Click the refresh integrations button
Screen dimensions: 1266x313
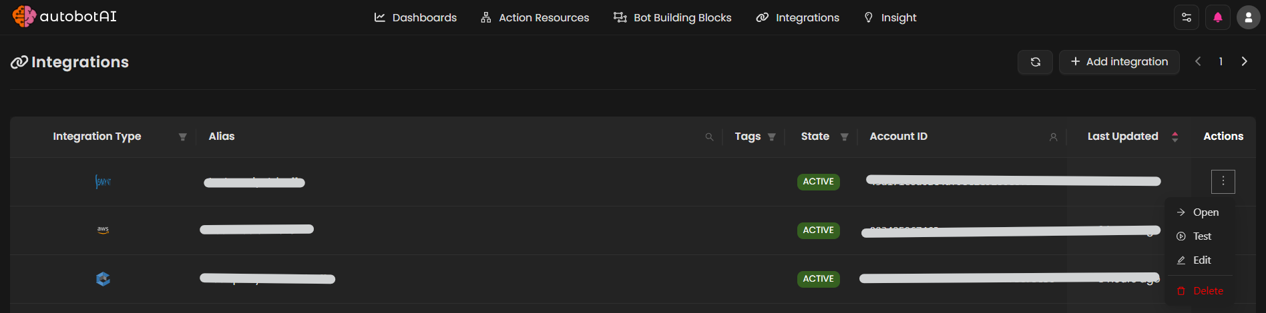[x=1035, y=62]
